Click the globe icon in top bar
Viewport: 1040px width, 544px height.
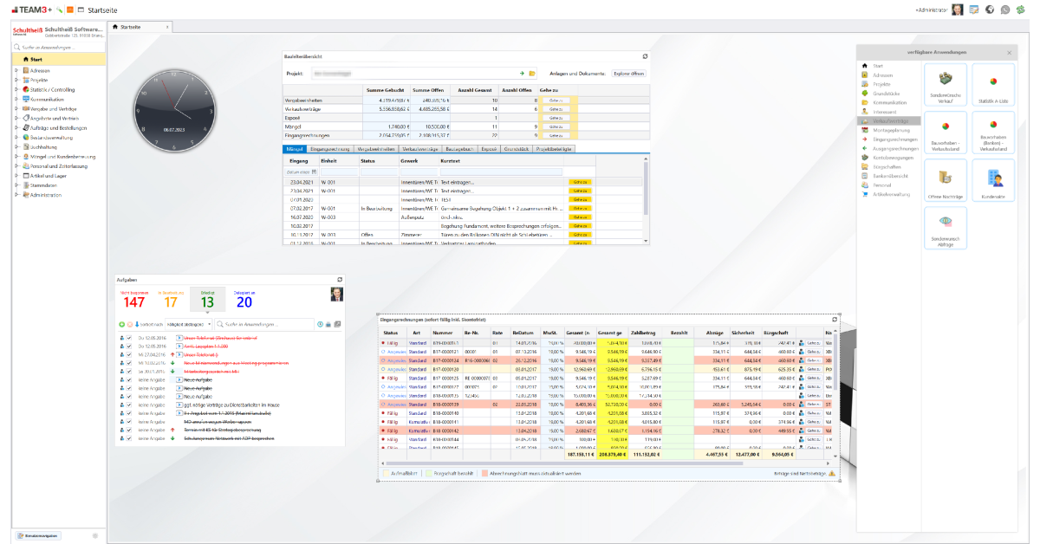(x=990, y=10)
